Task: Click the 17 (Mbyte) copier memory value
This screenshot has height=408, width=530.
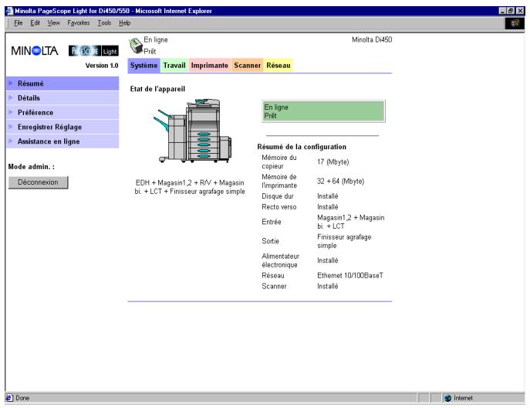Action: coord(333,161)
